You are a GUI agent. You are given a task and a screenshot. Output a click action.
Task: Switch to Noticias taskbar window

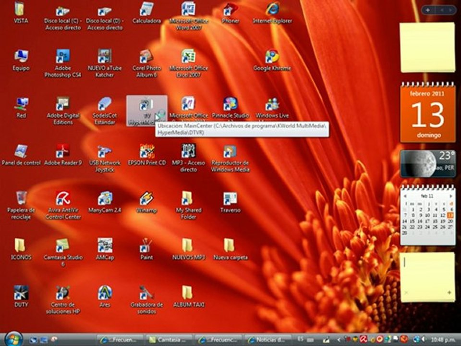point(268,339)
